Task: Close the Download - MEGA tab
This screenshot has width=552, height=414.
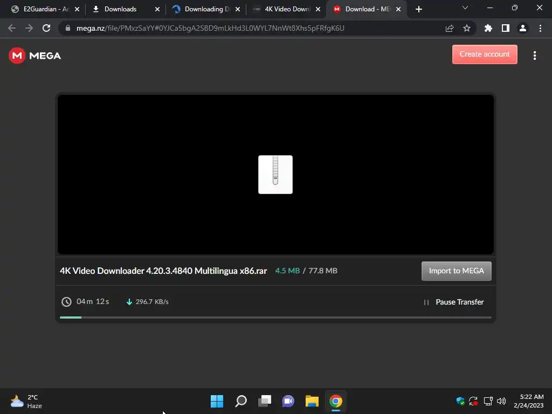Action: point(398,9)
